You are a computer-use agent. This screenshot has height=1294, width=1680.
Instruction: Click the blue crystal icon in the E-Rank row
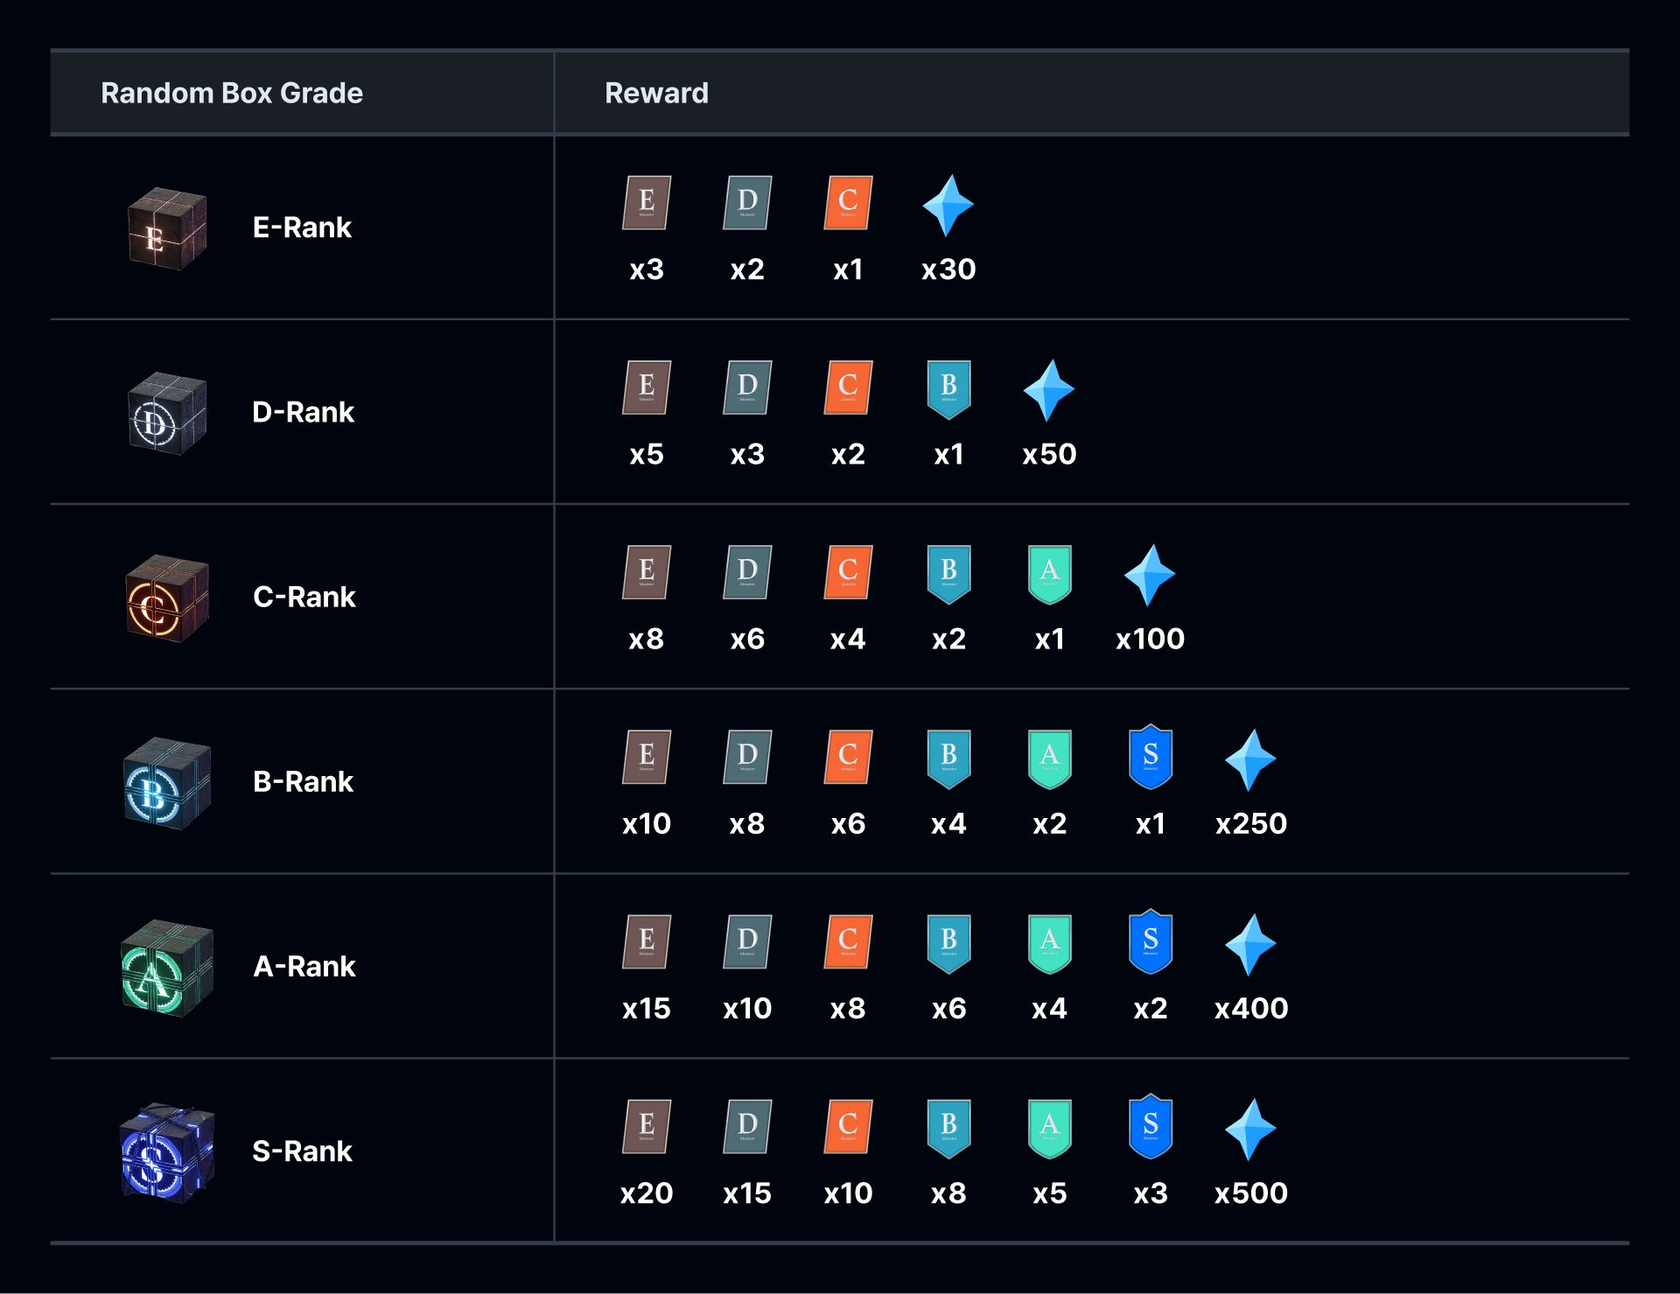click(948, 206)
